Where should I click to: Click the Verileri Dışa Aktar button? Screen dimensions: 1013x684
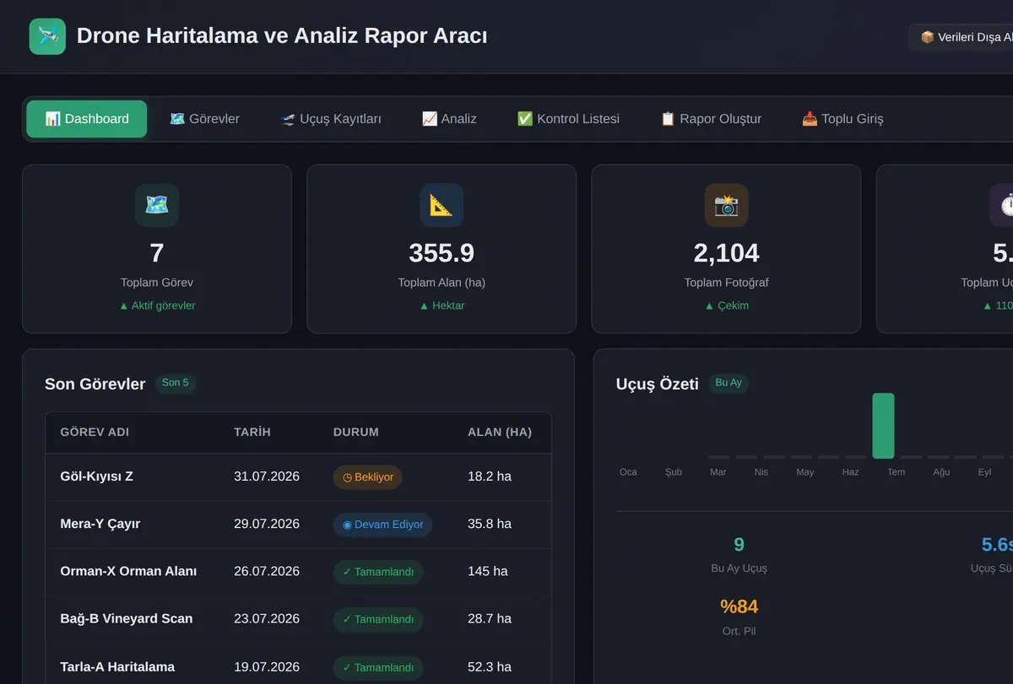click(962, 37)
